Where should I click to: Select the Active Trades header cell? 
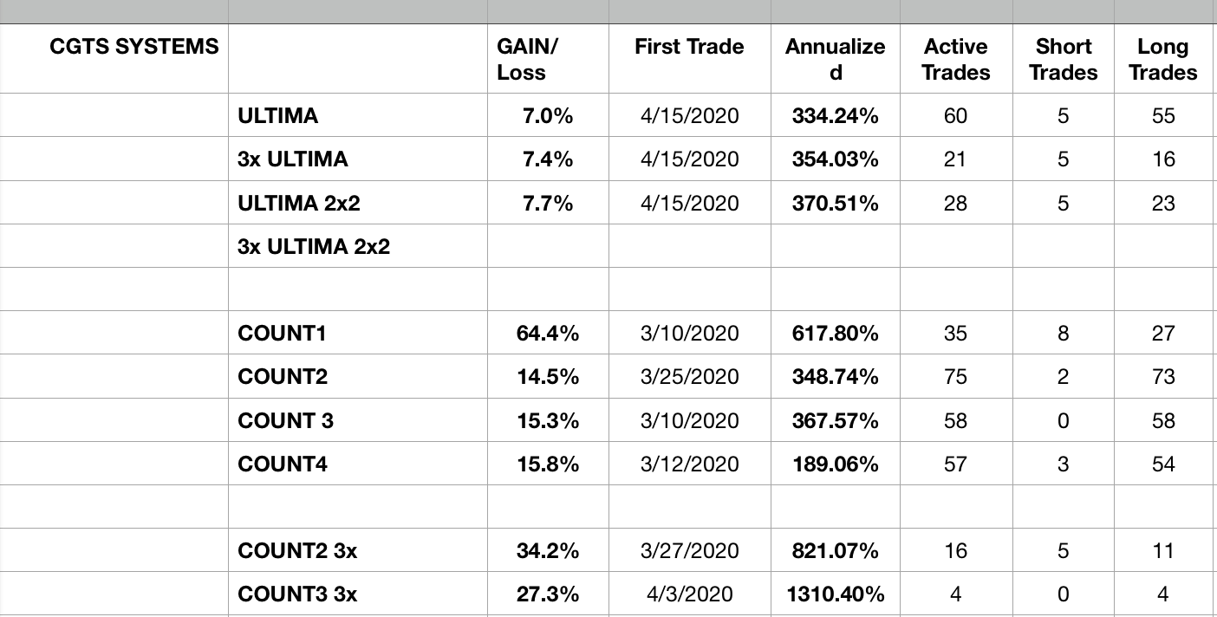955,60
